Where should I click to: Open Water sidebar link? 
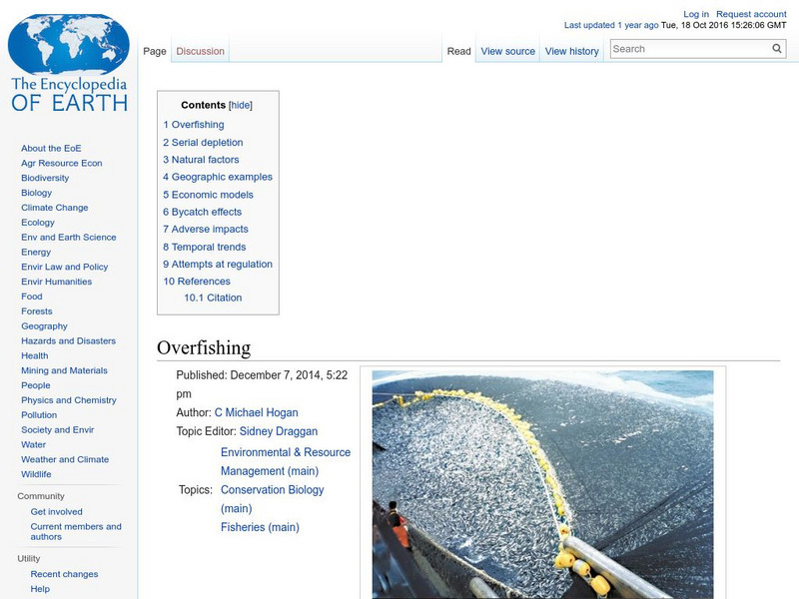pyautogui.click(x=33, y=444)
